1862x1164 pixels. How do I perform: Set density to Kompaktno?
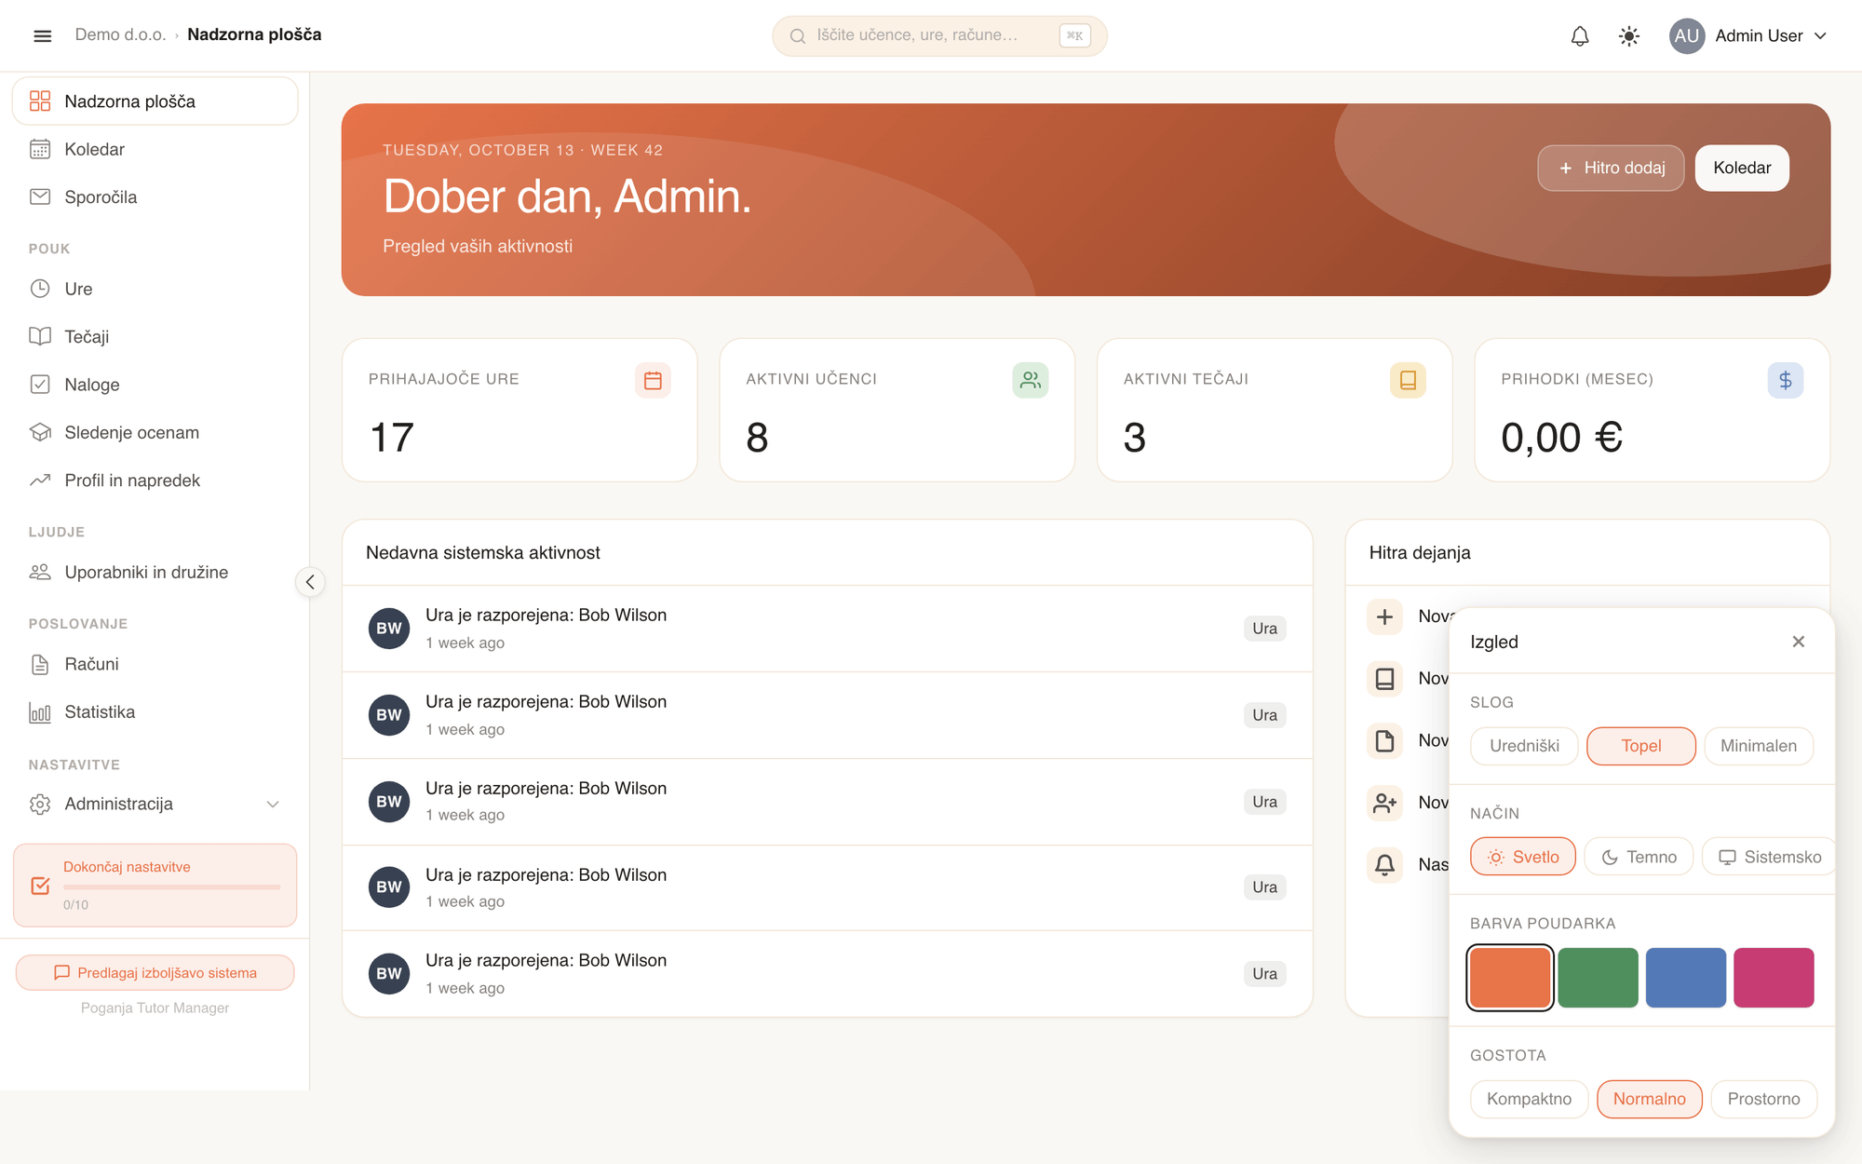click(x=1529, y=1099)
